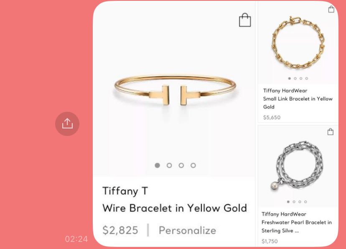Add the Tiffany T Wire Bracelet to the shopping bag

coord(245,20)
